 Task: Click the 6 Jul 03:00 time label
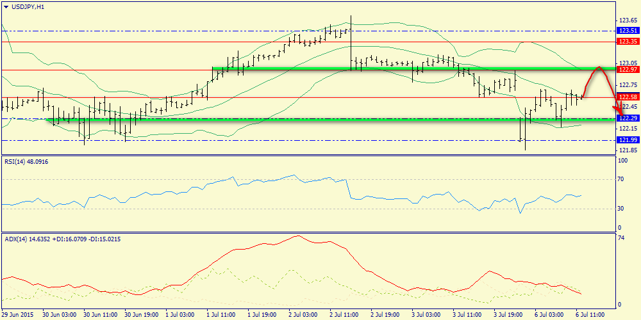click(x=548, y=315)
